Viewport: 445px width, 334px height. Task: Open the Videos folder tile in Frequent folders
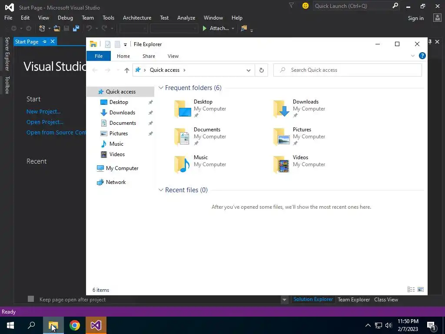[299, 164]
